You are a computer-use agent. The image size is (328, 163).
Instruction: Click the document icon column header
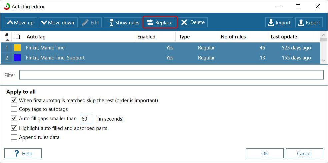point(18,37)
